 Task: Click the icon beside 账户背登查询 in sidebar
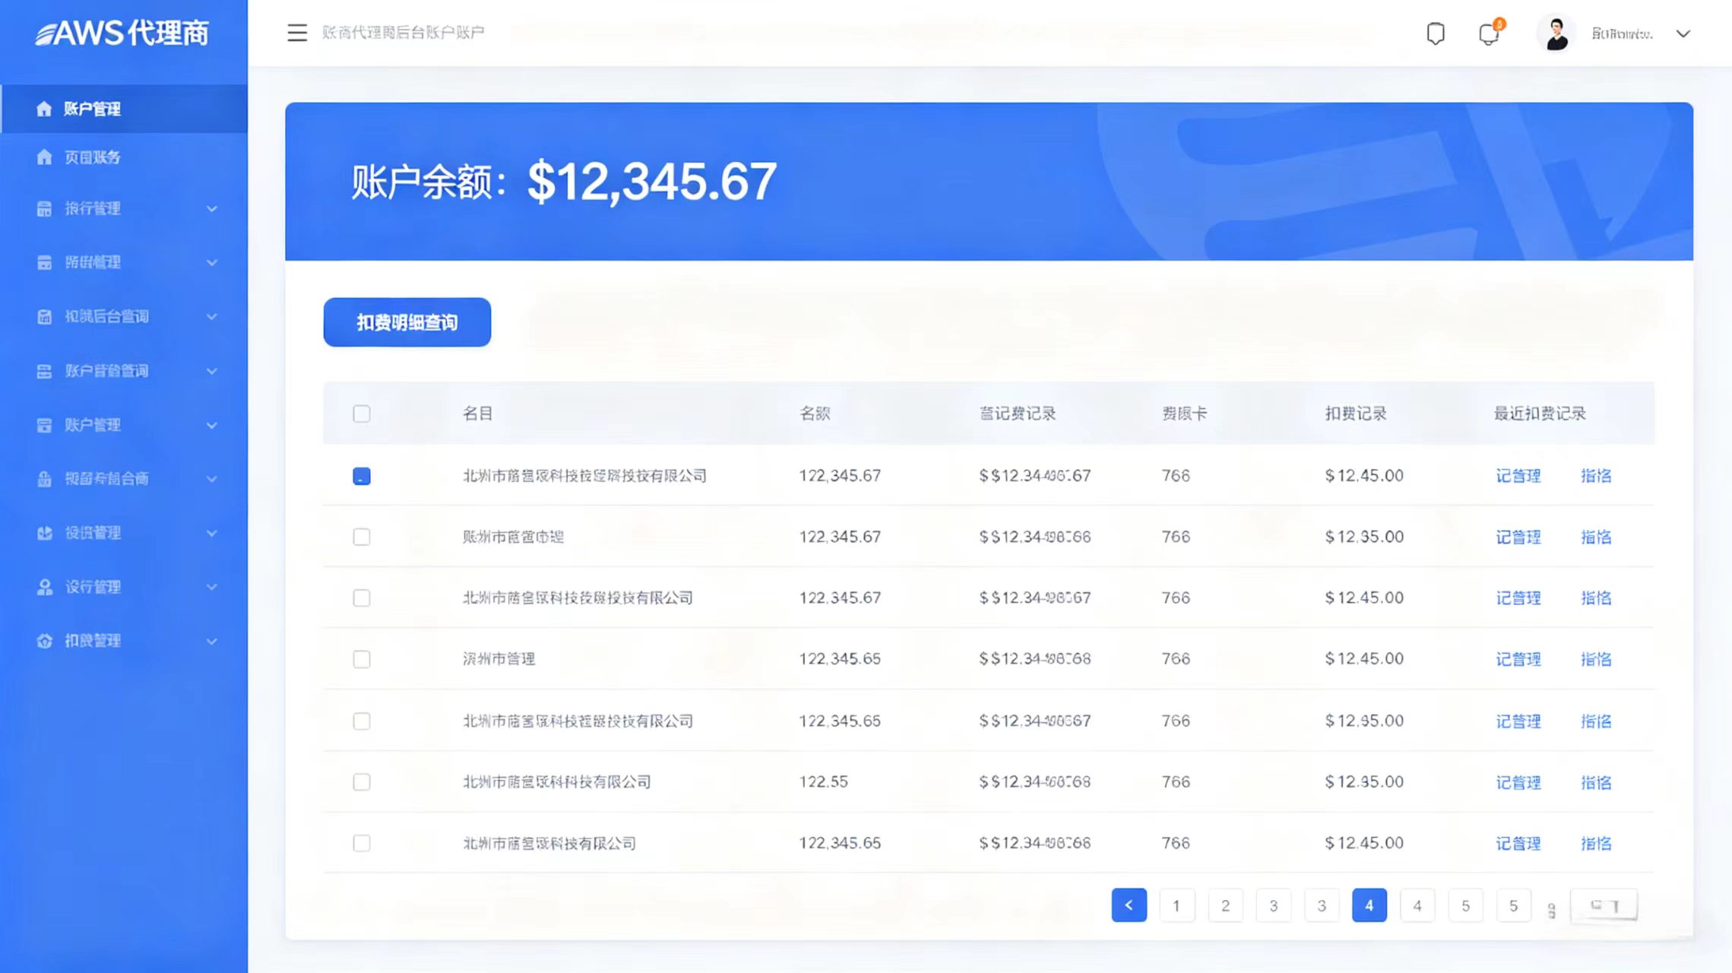tap(44, 371)
